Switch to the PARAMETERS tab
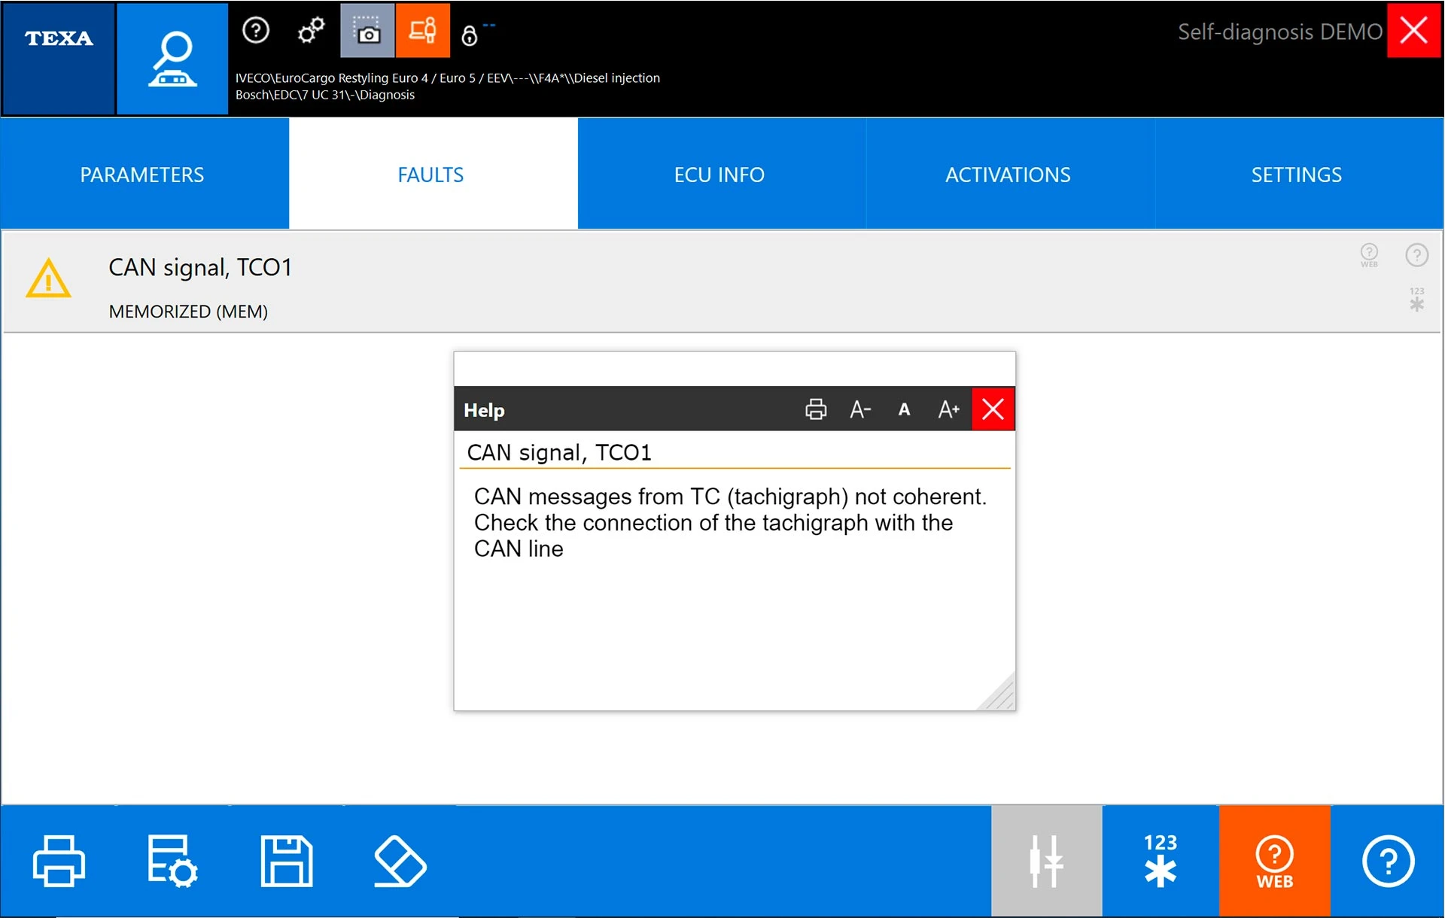 [142, 175]
